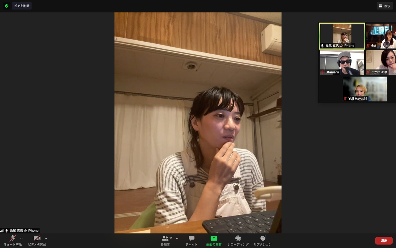396x248 pixels.
Task: Click main video name label 島尾 真帆 の iPhone
Action: point(24,231)
